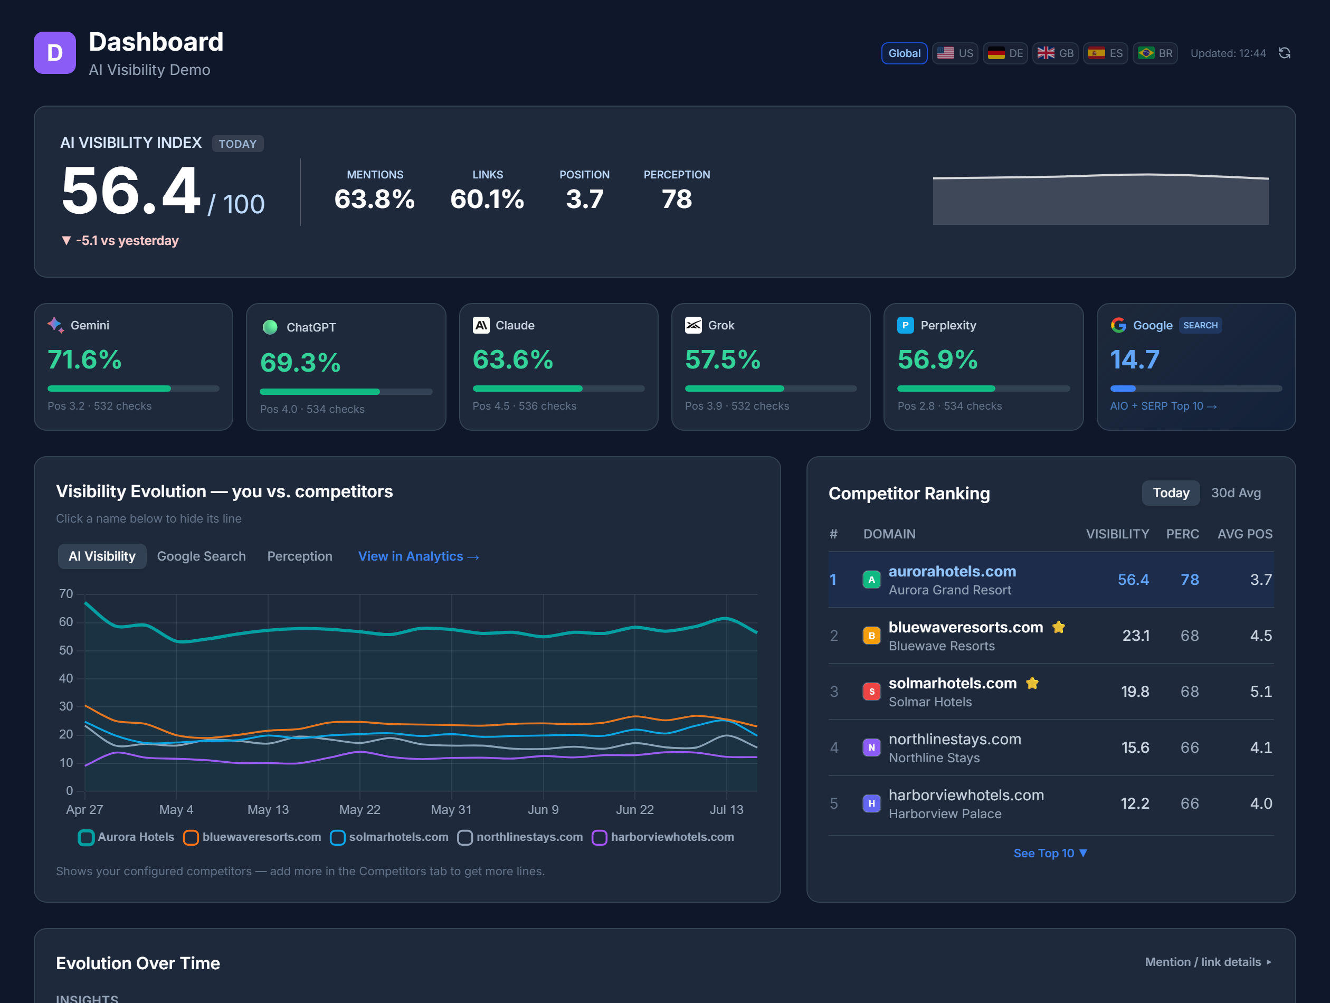Click solmarhotels.com red S badge

(871, 692)
